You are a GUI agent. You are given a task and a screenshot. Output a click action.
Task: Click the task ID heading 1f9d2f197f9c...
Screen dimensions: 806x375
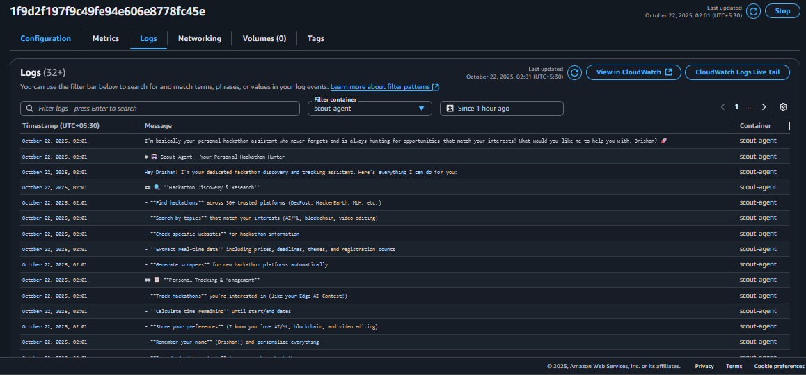[x=107, y=11]
